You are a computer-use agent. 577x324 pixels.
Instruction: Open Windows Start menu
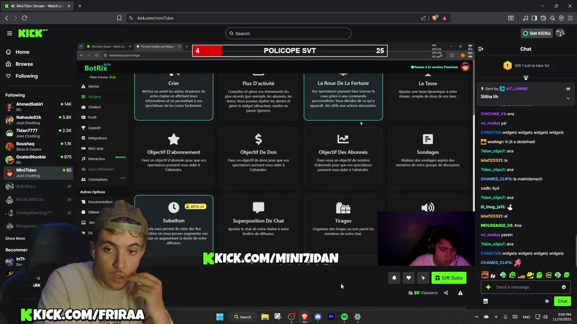tap(220, 317)
